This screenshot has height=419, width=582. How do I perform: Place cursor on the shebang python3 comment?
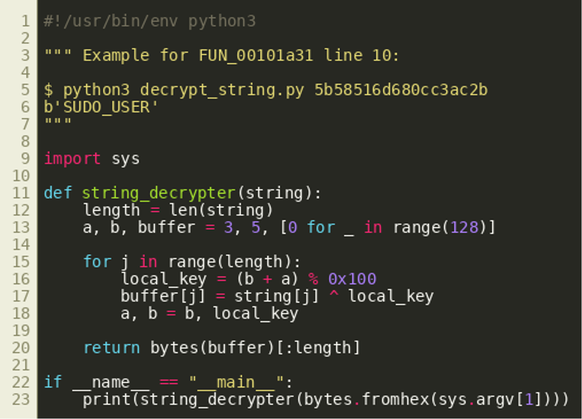[150, 21]
